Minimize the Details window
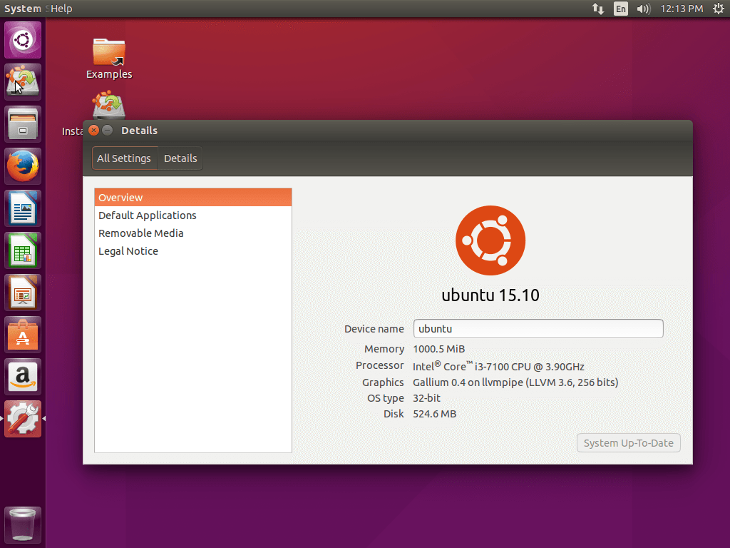Viewport: 730px width, 548px height. (x=108, y=131)
